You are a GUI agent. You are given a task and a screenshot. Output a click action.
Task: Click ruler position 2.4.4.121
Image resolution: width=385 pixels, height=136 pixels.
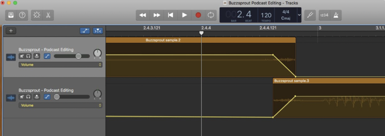pos(268,28)
